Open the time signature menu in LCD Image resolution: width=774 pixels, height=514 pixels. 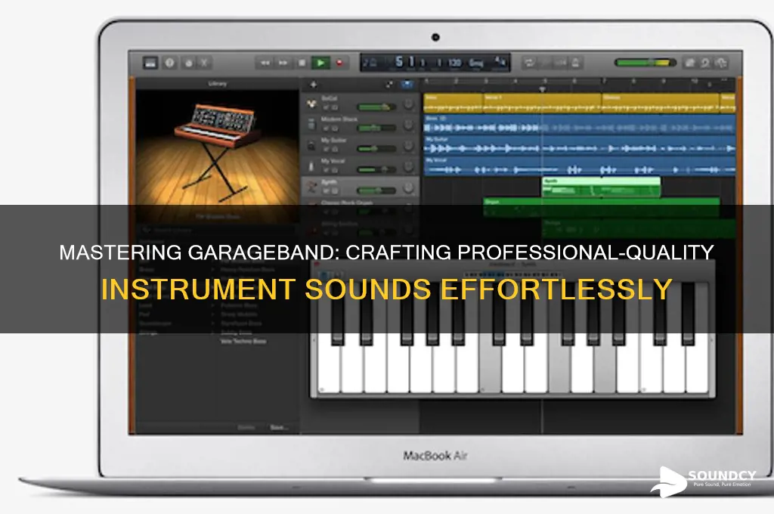(500, 62)
